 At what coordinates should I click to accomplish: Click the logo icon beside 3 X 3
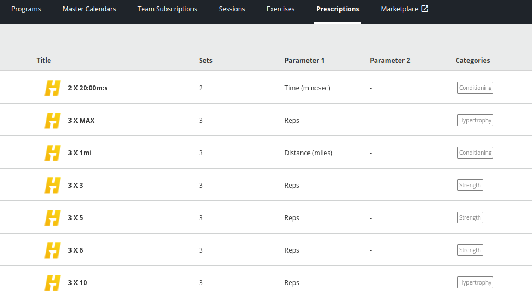click(x=53, y=185)
